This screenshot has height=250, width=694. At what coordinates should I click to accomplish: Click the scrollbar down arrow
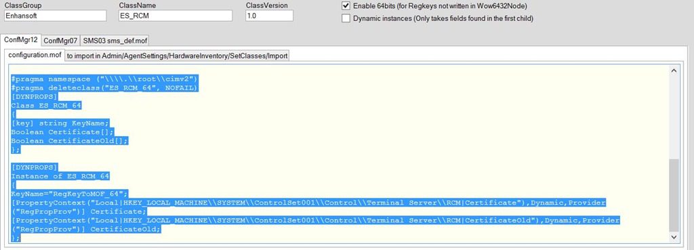point(674,237)
